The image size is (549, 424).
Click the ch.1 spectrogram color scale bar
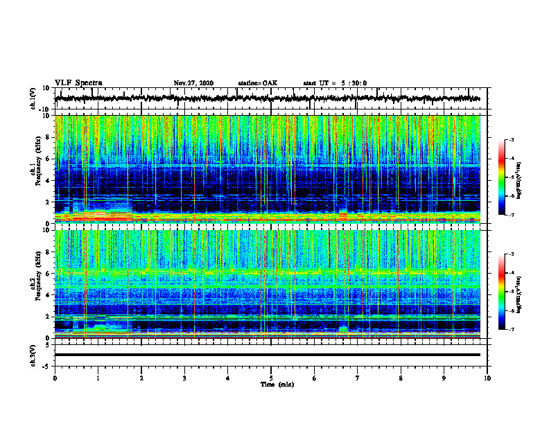click(x=502, y=177)
